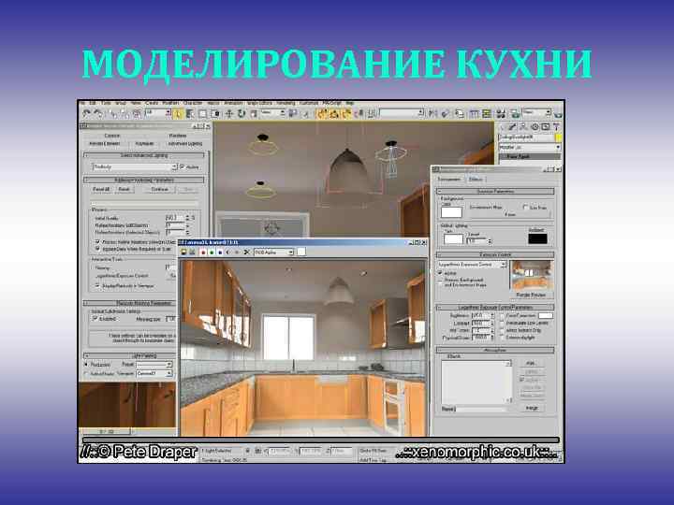Toggle Process Refine Iterations stored in objects
The image size is (674, 505).
click(x=97, y=242)
